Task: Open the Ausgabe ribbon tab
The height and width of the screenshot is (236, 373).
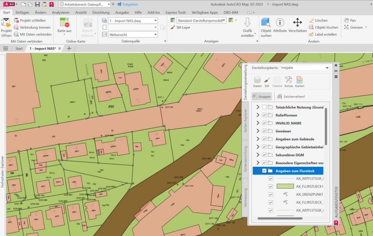Action: (x=122, y=12)
